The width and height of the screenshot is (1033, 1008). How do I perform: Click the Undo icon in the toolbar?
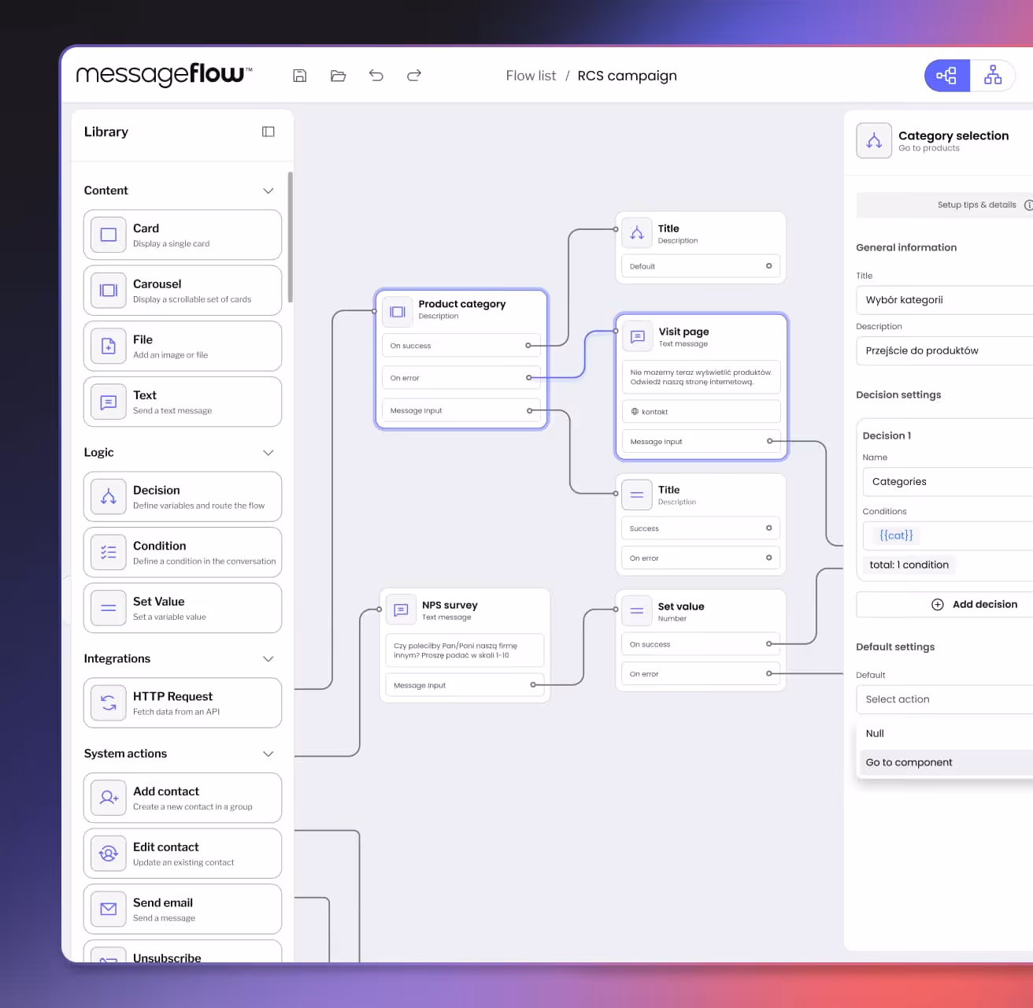click(x=376, y=75)
